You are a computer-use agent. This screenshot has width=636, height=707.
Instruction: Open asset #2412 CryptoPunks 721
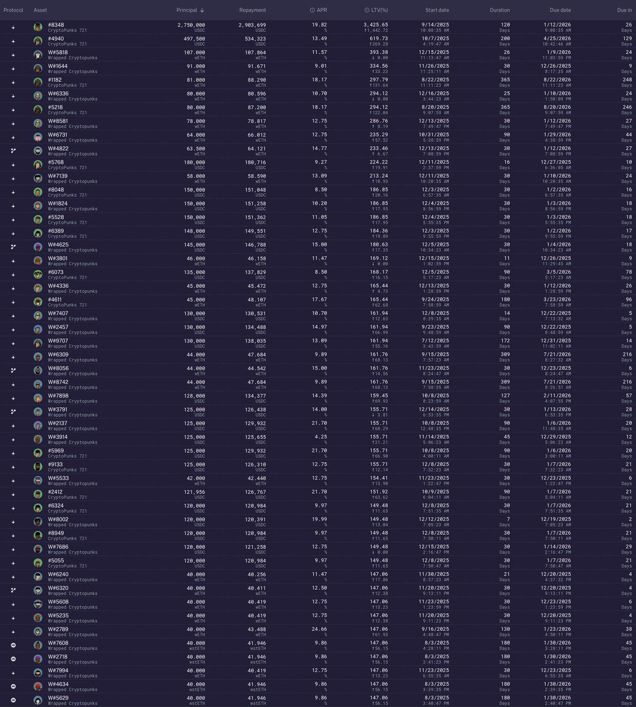tap(67, 494)
